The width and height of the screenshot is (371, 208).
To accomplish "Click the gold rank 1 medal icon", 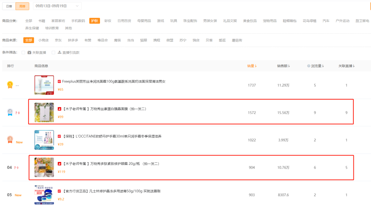I will click(10, 85).
